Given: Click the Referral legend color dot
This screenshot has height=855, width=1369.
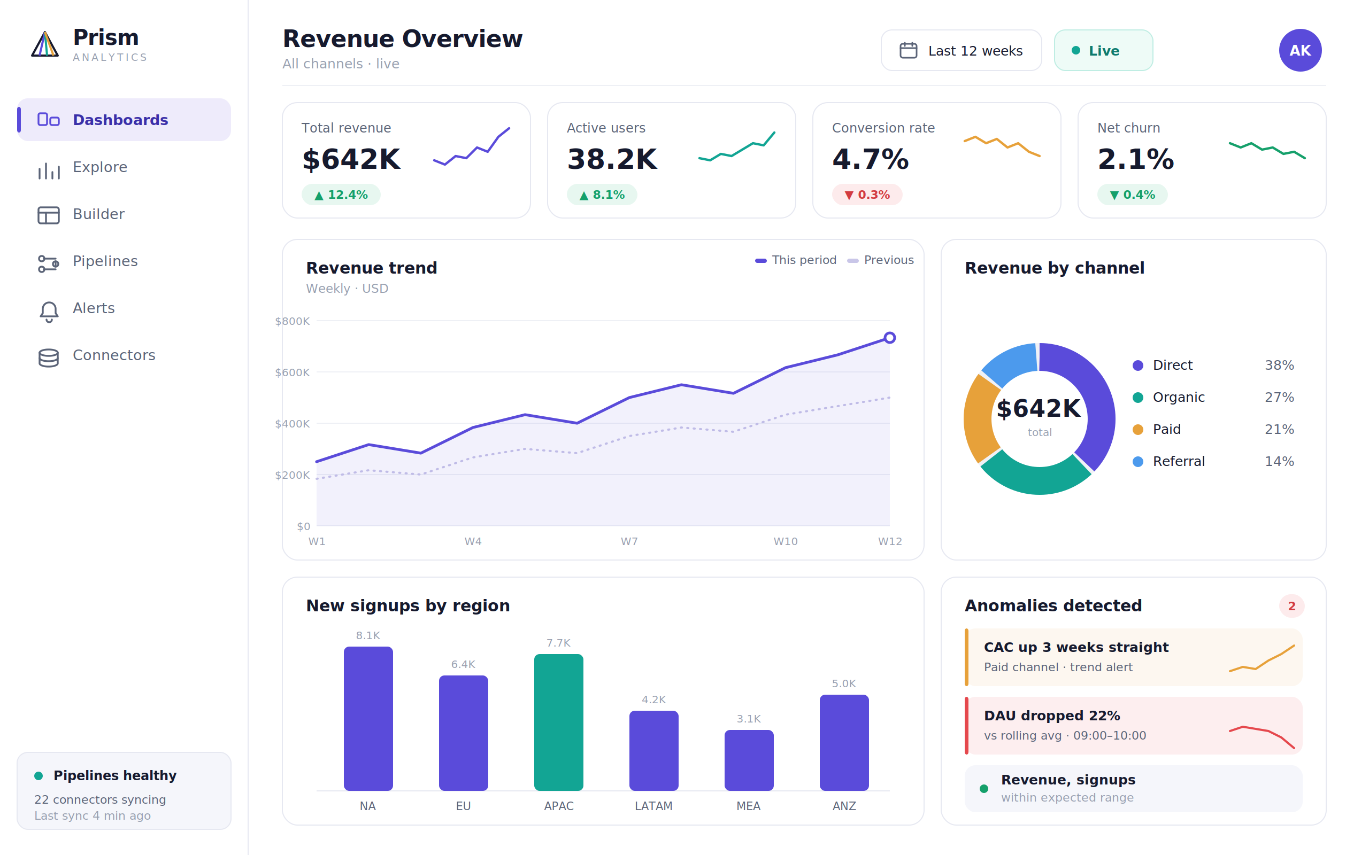Looking at the screenshot, I should tap(1137, 461).
